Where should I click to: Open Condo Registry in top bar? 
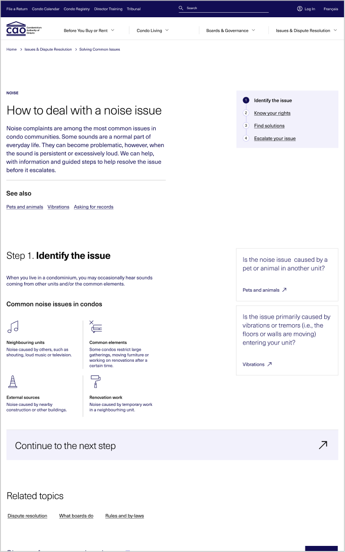(x=77, y=9)
